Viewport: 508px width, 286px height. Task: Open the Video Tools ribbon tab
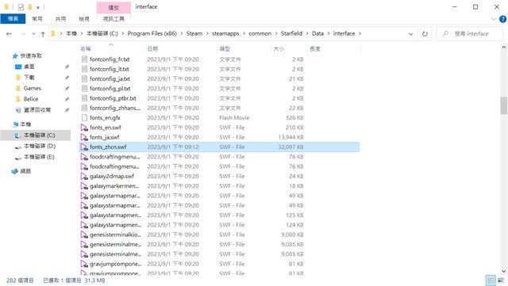[114, 19]
